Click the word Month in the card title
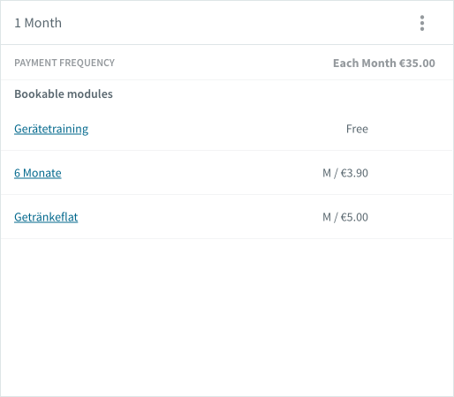The image size is (454, 397). (x=43, y=23)
